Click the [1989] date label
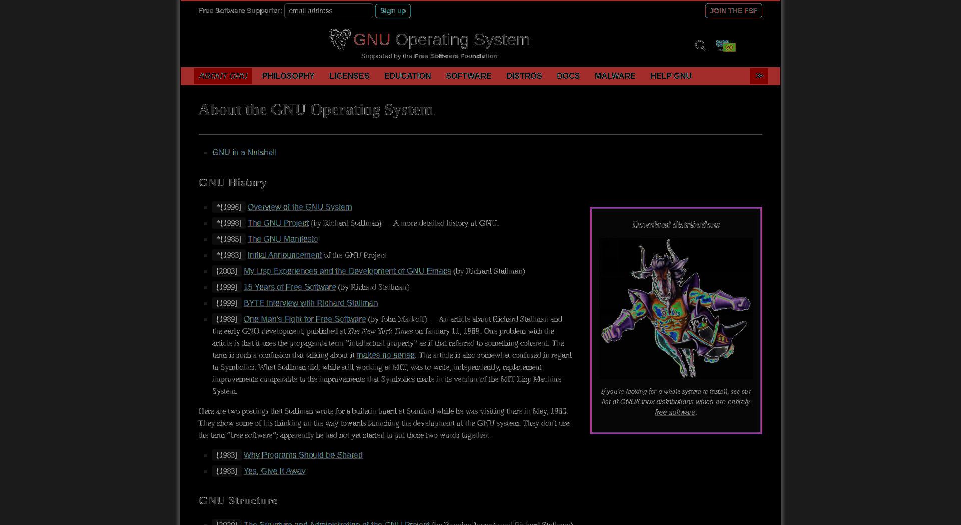Image resolution: width=961 pixels, height=525 pixels. (x=227, y=319)
